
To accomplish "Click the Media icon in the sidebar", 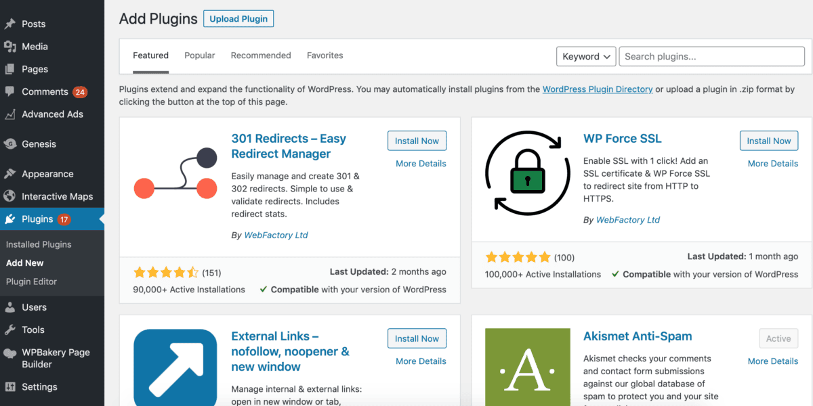I will point(10,47).
